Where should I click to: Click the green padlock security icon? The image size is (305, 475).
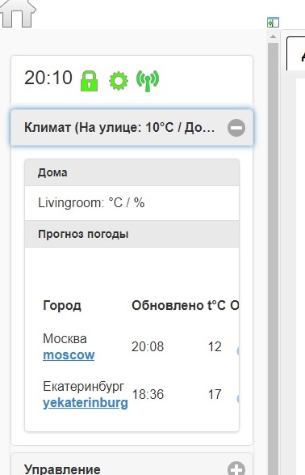coord(89,81)
